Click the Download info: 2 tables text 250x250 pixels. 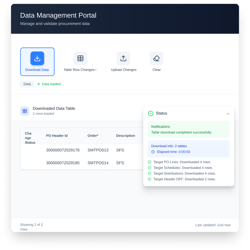click(x=169, y=146)
